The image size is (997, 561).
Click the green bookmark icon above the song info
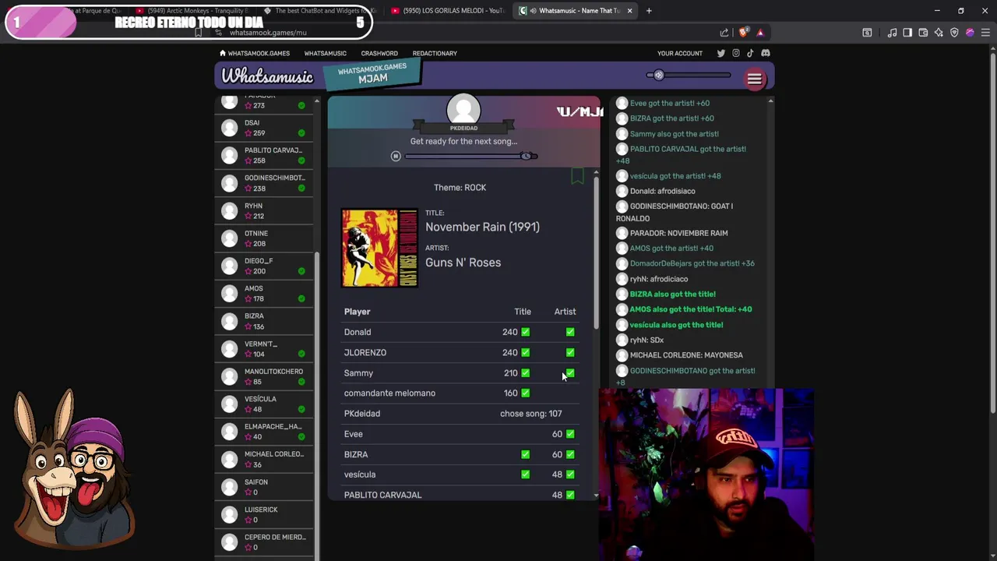click(x=577, y=176)
